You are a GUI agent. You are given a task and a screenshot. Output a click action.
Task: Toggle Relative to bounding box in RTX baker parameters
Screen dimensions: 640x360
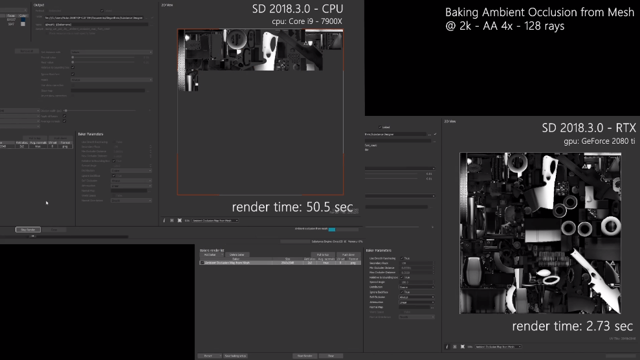coord(402,278)
